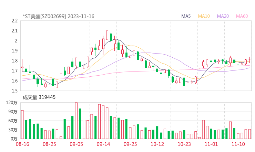This screenshot has width=255, height=152.
Task: Click the 09-14 date label
Action: [x=103, y=144]
